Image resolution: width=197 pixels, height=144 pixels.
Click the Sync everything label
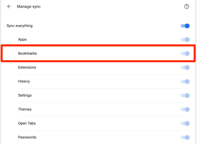pos(20,26)
